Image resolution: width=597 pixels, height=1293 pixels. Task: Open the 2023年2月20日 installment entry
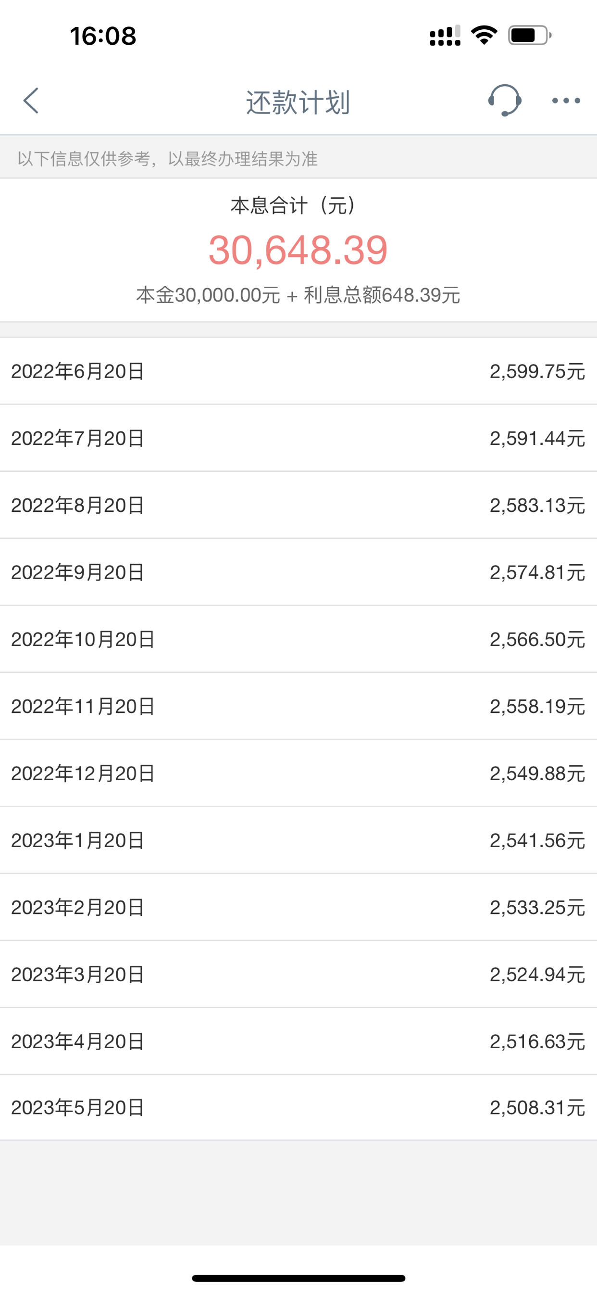pos(298,907)
